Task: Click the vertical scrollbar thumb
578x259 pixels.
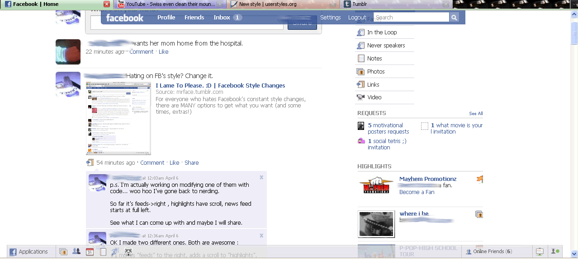Action: [574, 32]
